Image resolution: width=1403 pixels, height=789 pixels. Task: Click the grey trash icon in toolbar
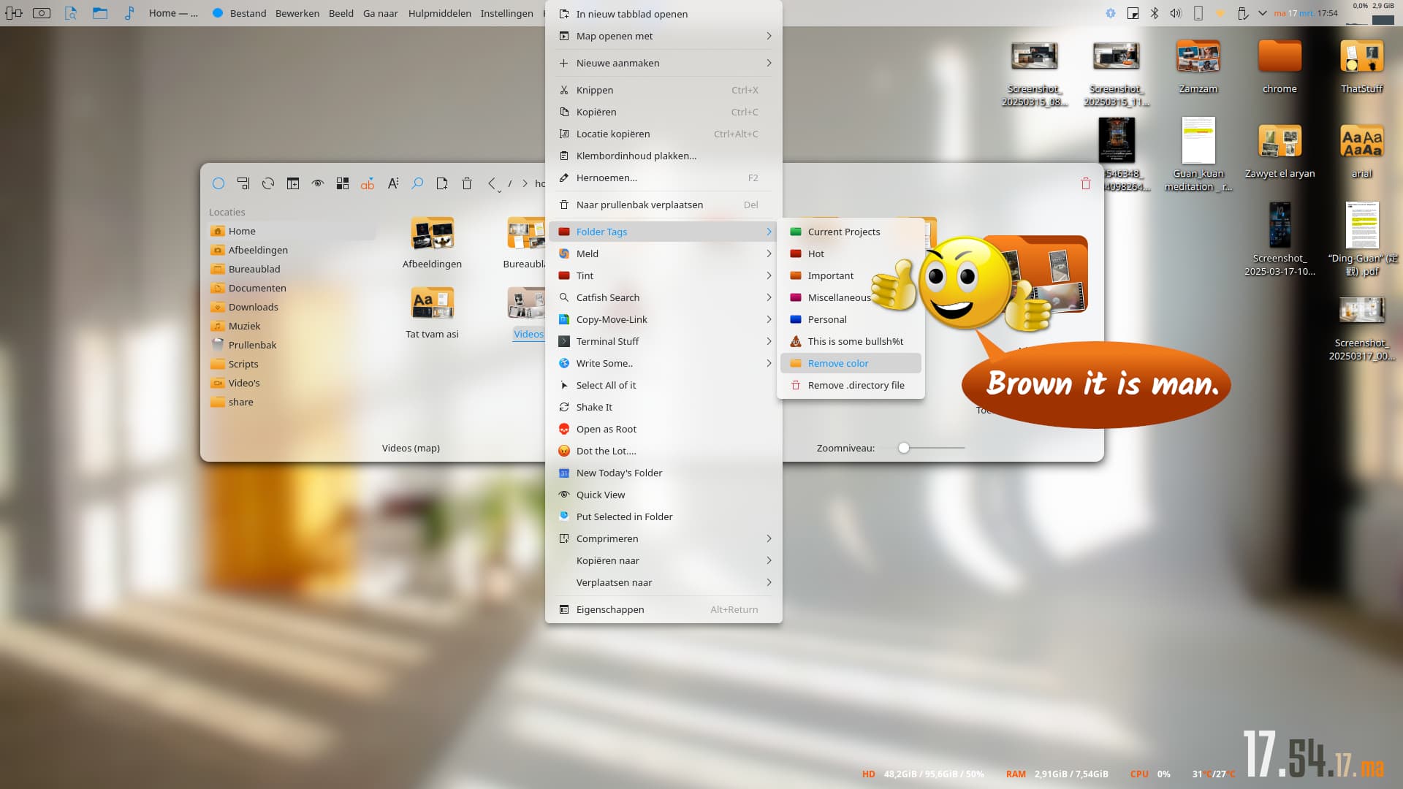pos(467,183)
